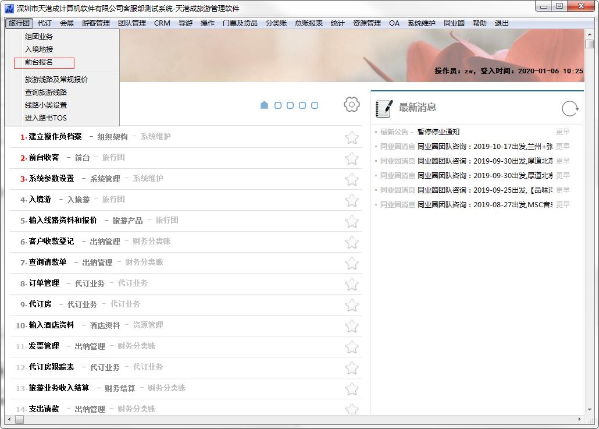Favorite the 入境游 entry with star
The height and width of the screenshot is (429, 599).
(x=351, y=200)
